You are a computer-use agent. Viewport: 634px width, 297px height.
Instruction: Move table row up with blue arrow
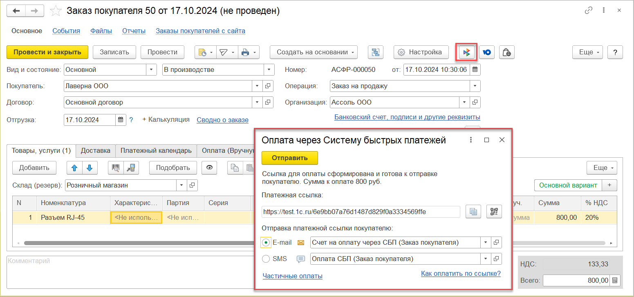tap(74, 167)
